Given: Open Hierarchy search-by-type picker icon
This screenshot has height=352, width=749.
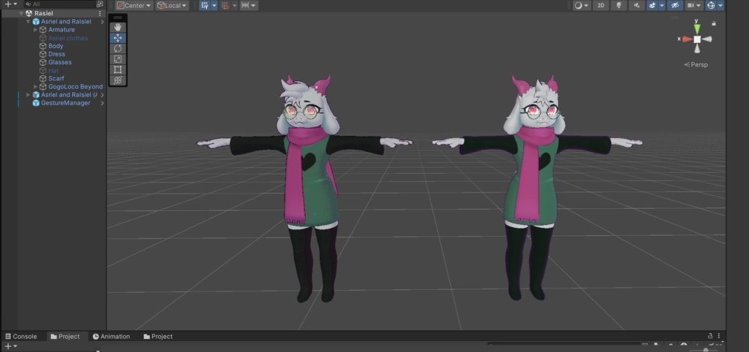Looking at the screenshot, I should click(99, 4).
